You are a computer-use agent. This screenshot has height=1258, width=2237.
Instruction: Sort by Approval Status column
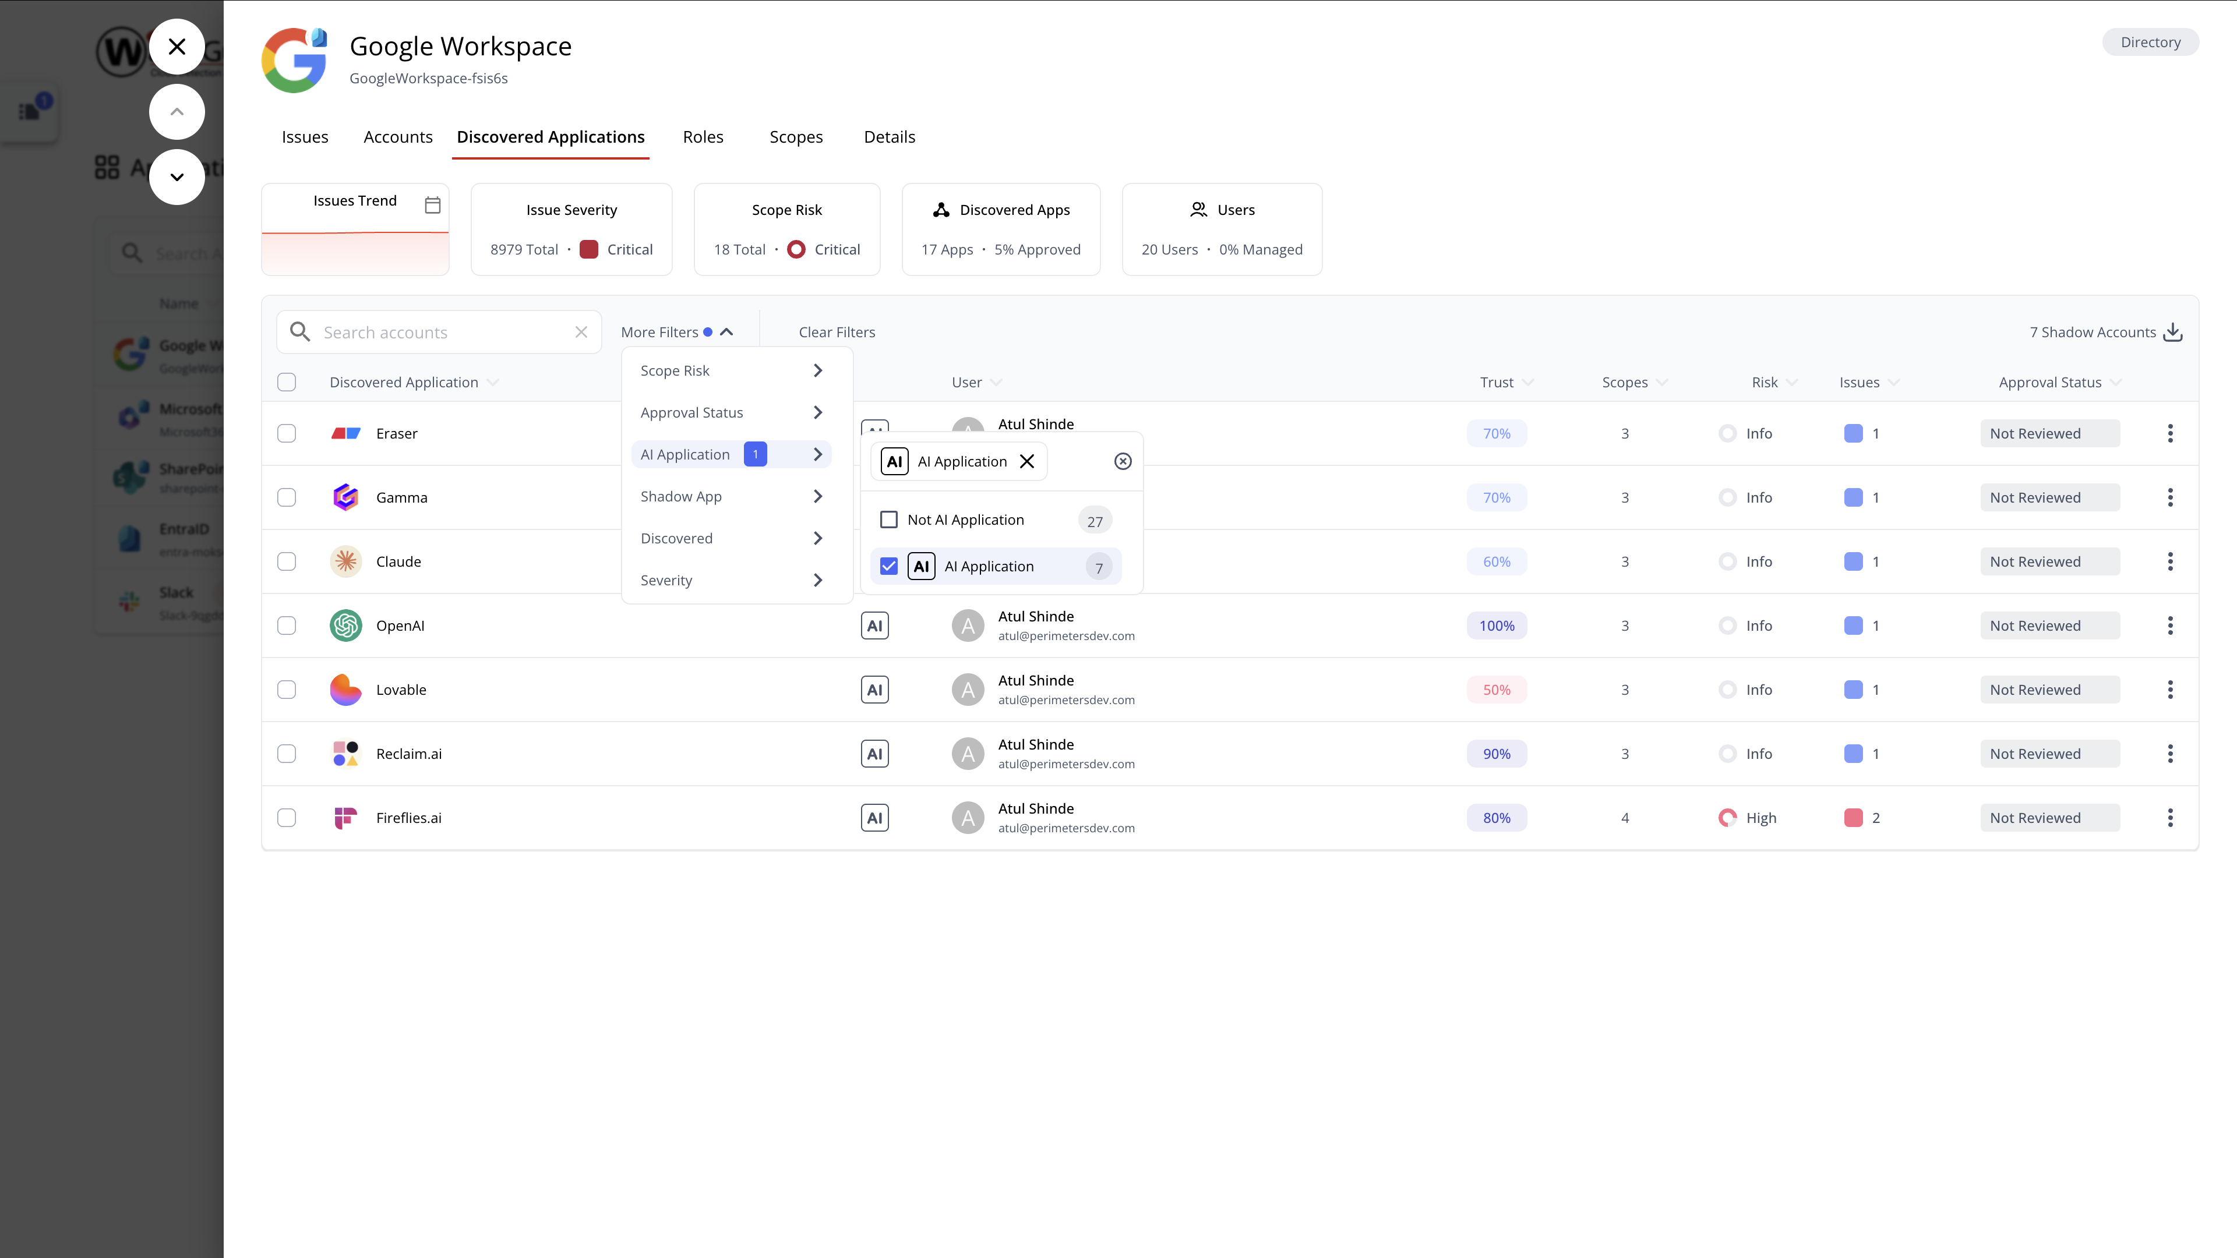pos(2060,382)
